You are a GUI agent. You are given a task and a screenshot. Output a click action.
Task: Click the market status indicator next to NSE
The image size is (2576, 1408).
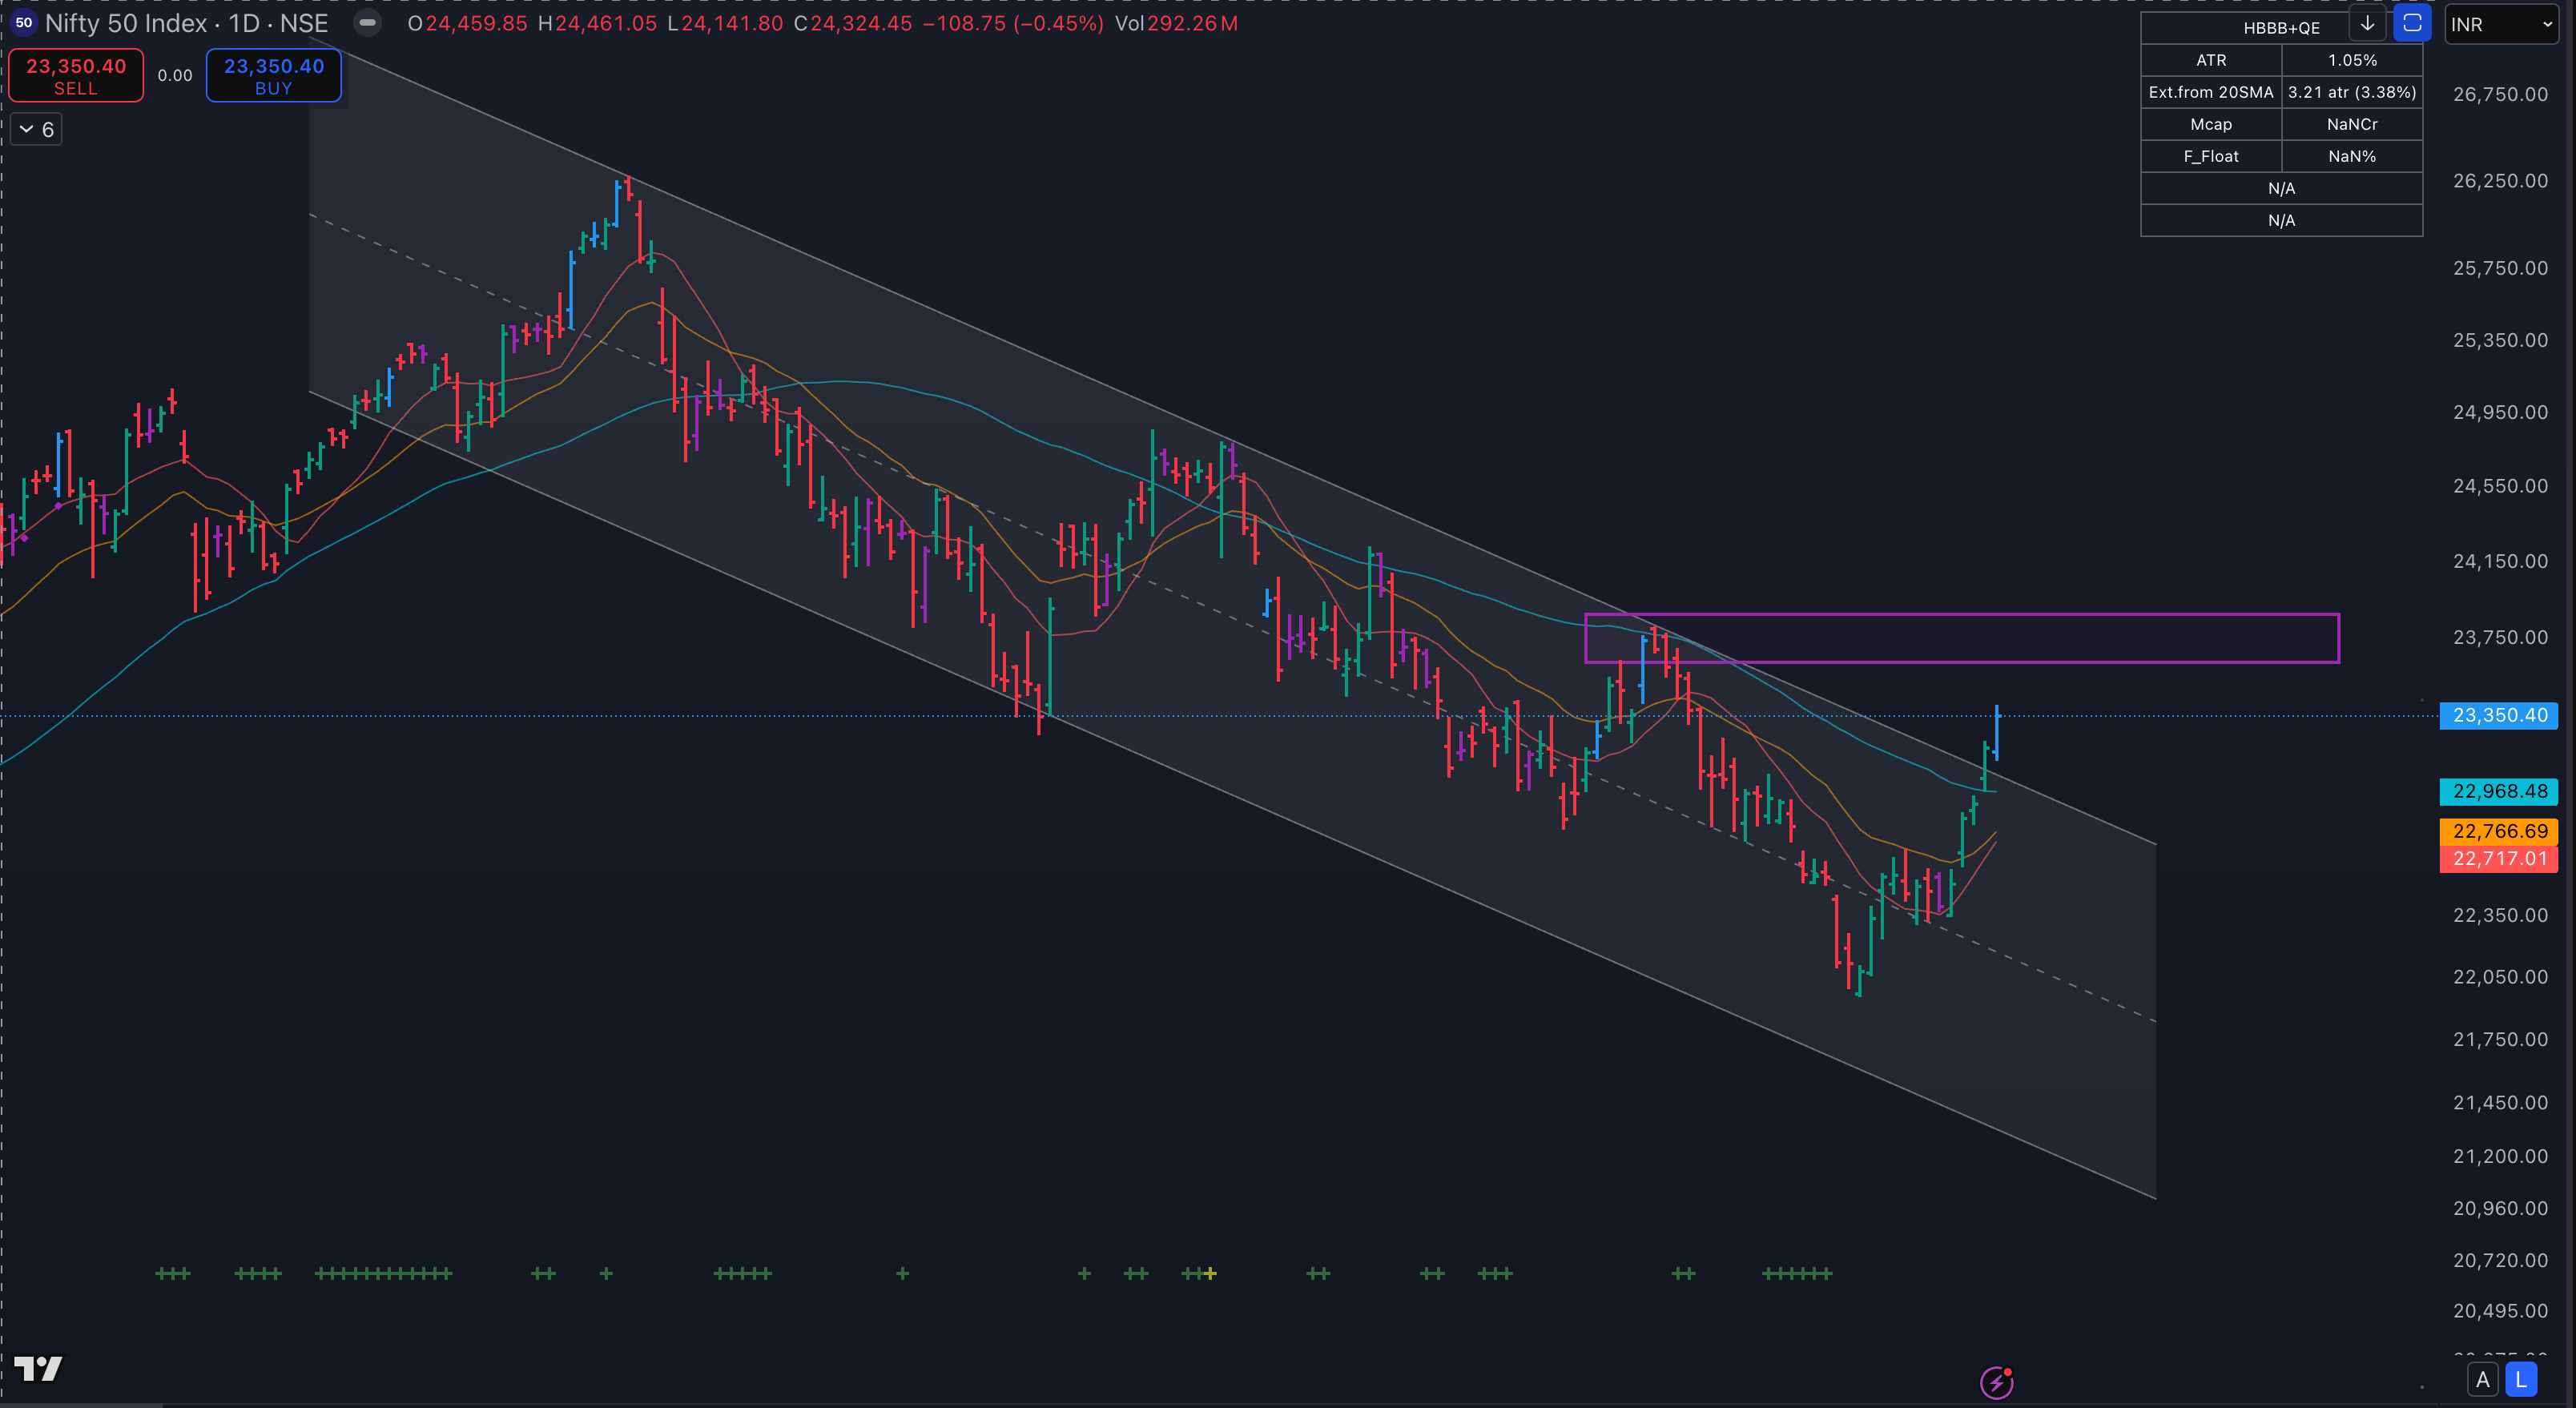pyautogui.click(x=368, y=23)
